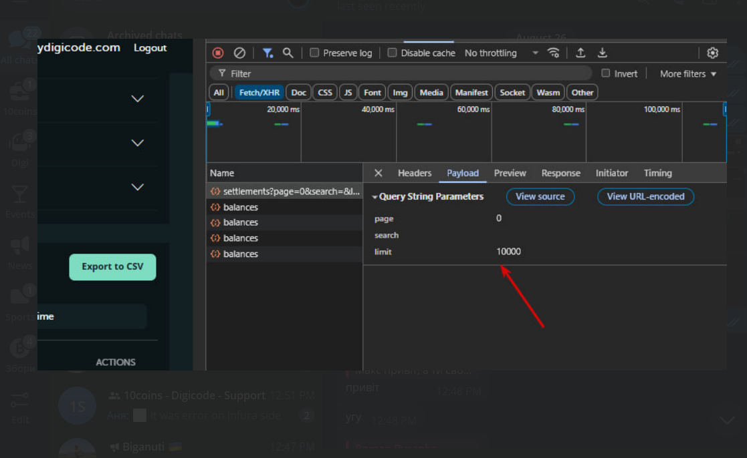Stop recording network log
747x458 pixels.
pos(218,53)
